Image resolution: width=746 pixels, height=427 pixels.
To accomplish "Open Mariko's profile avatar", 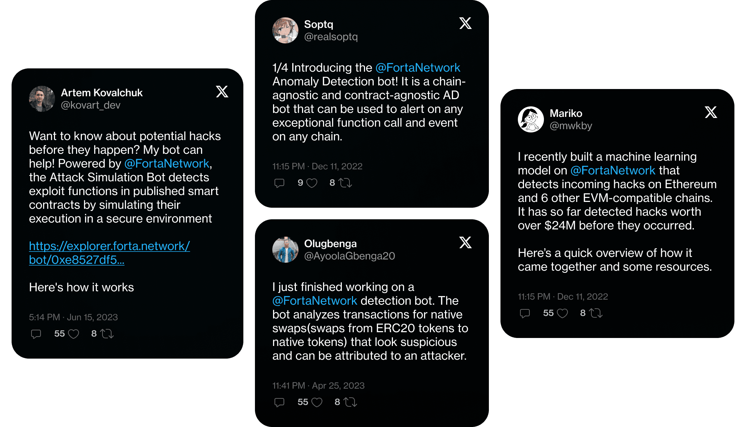I will [531, 119].
